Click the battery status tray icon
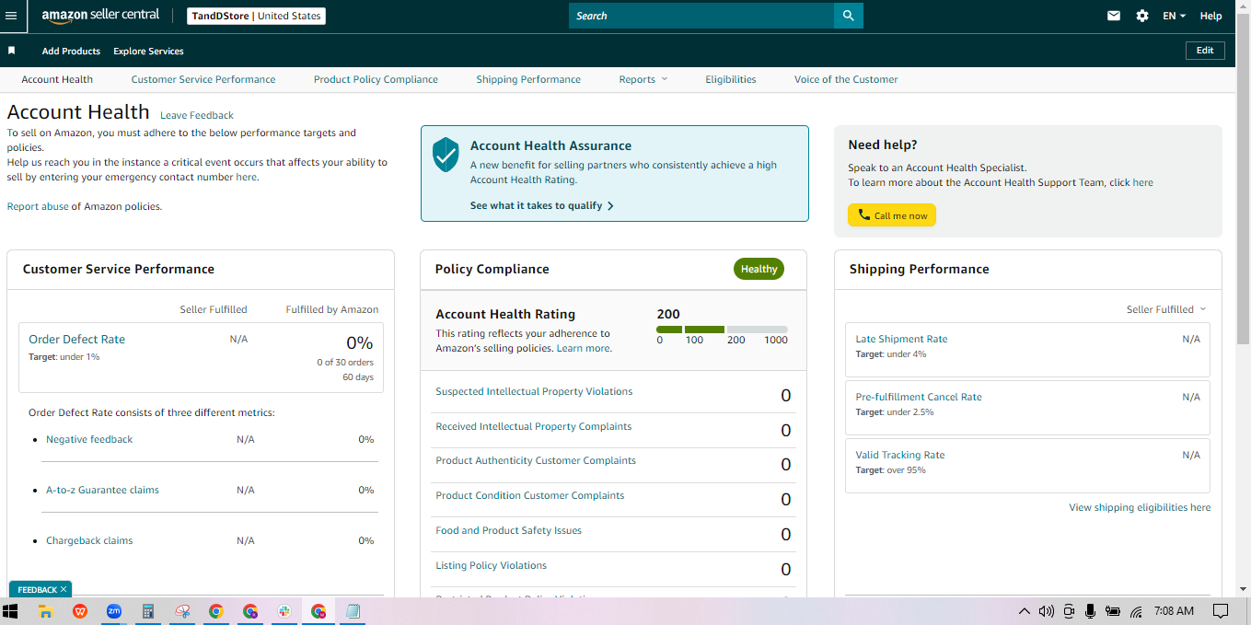 click(1113, 611)
